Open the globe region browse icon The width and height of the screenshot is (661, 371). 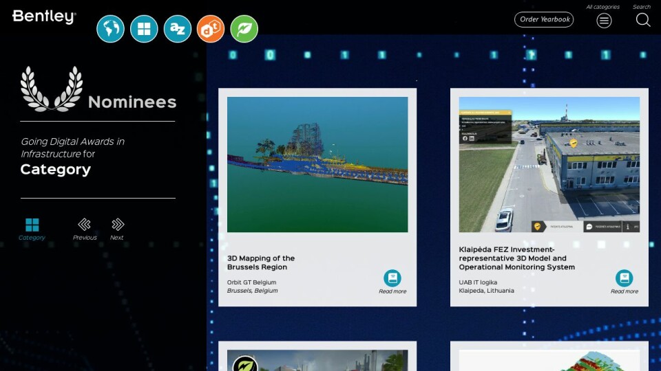pos(110,29)
